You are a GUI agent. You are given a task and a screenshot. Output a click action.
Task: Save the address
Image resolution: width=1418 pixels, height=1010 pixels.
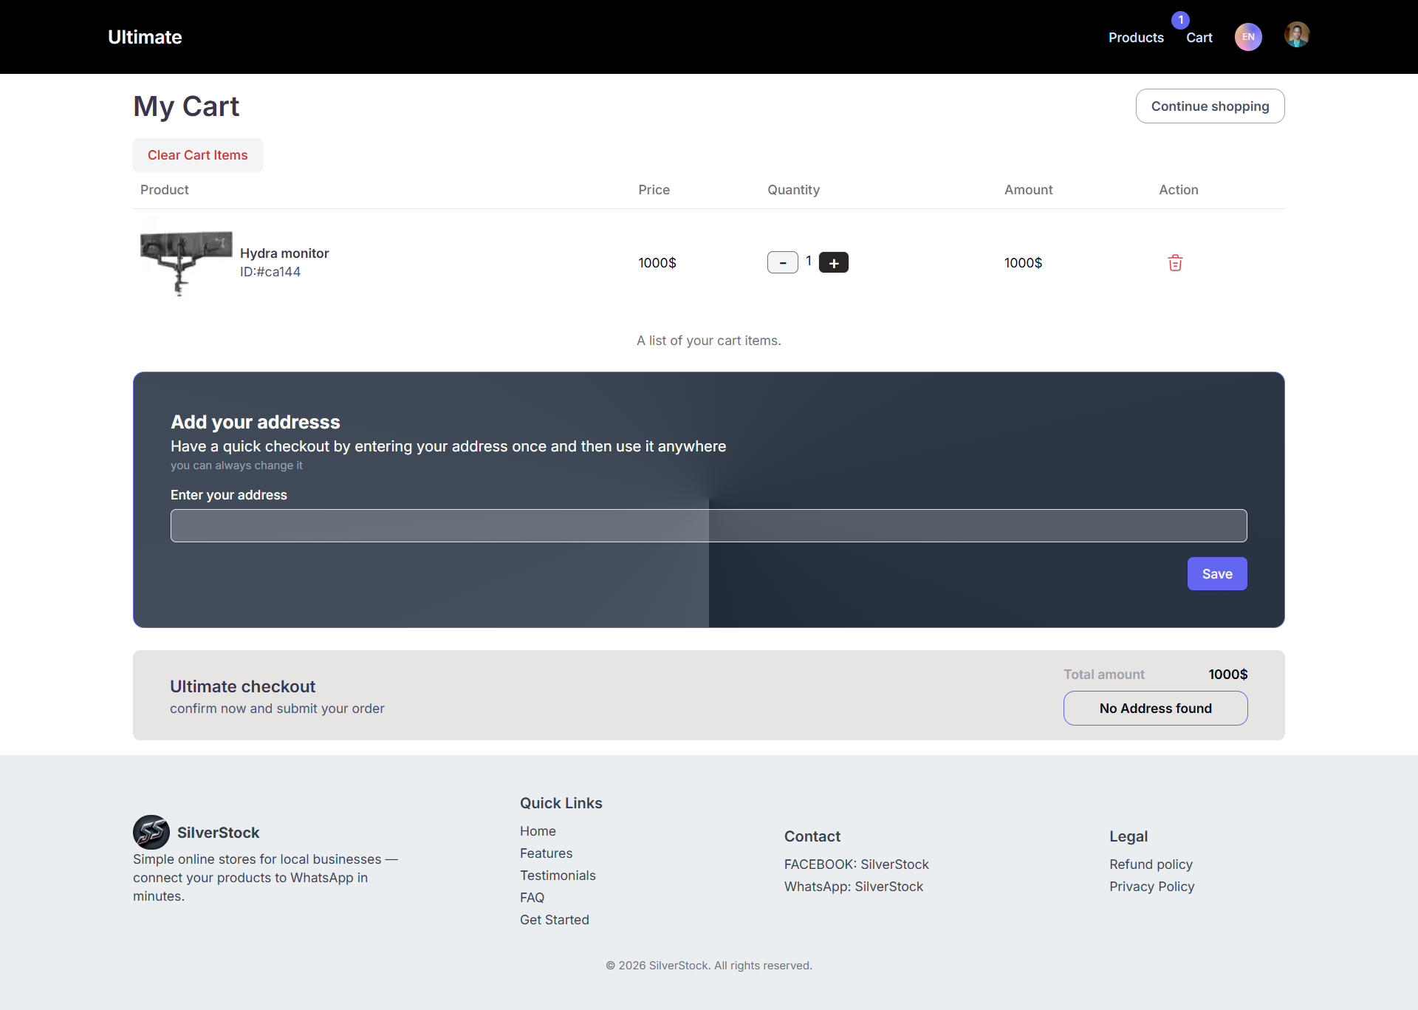(1216, 574)
